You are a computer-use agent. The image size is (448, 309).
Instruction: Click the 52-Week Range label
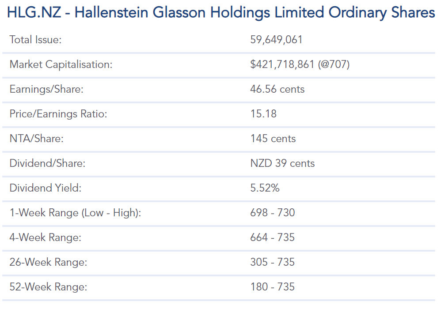pyautogui.click(x=48, y=287)
